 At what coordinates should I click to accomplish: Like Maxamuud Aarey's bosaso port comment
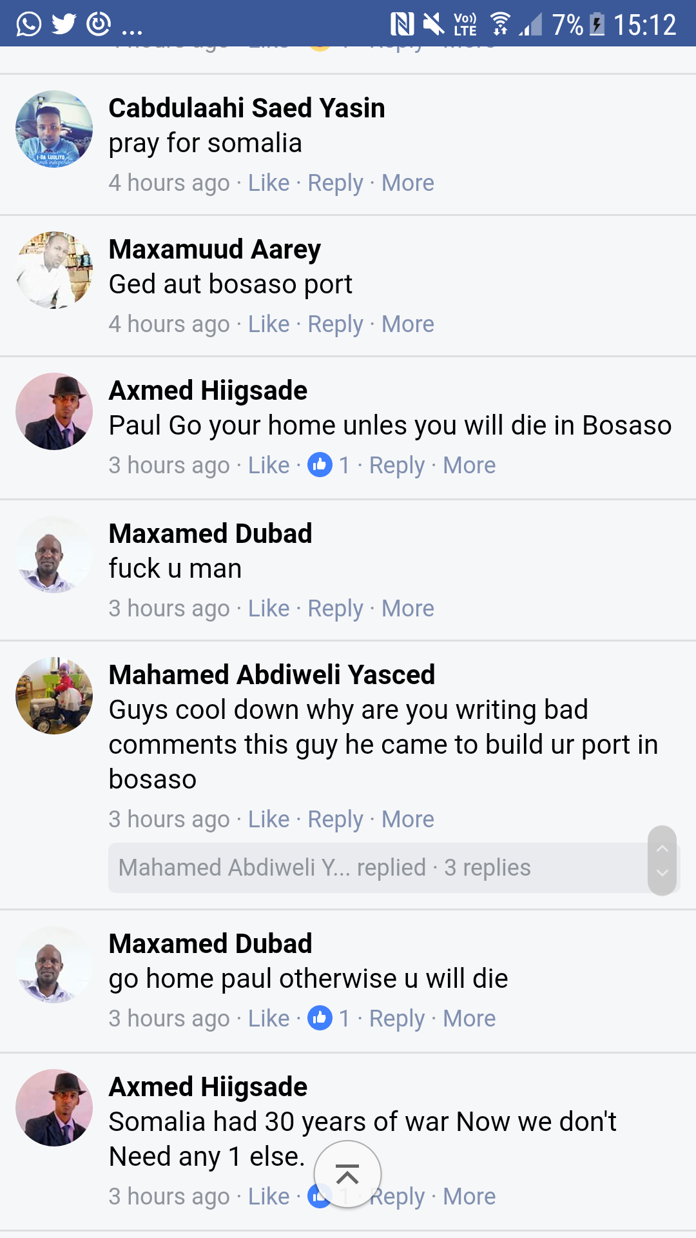point(269,324)
